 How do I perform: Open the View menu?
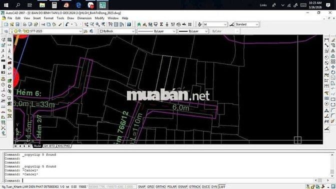click(27, 18)
